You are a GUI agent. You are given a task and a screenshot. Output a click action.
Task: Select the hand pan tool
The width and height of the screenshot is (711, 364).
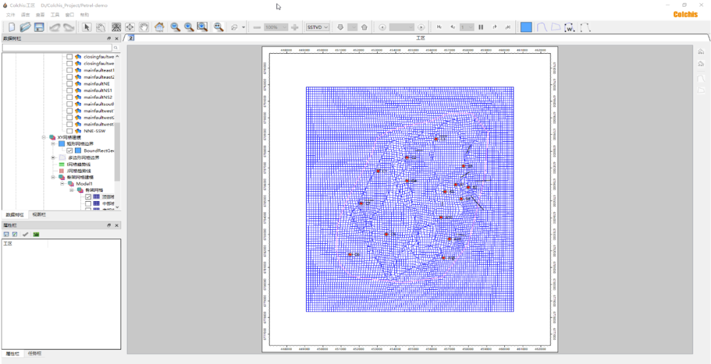coord(144,27)
